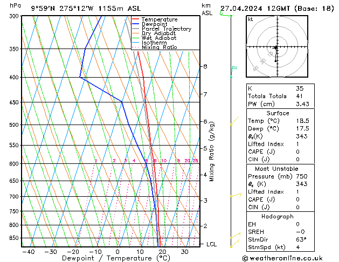Click the '850' hPa pressure level label
339x262 pixels.
(x=15, y=238)
